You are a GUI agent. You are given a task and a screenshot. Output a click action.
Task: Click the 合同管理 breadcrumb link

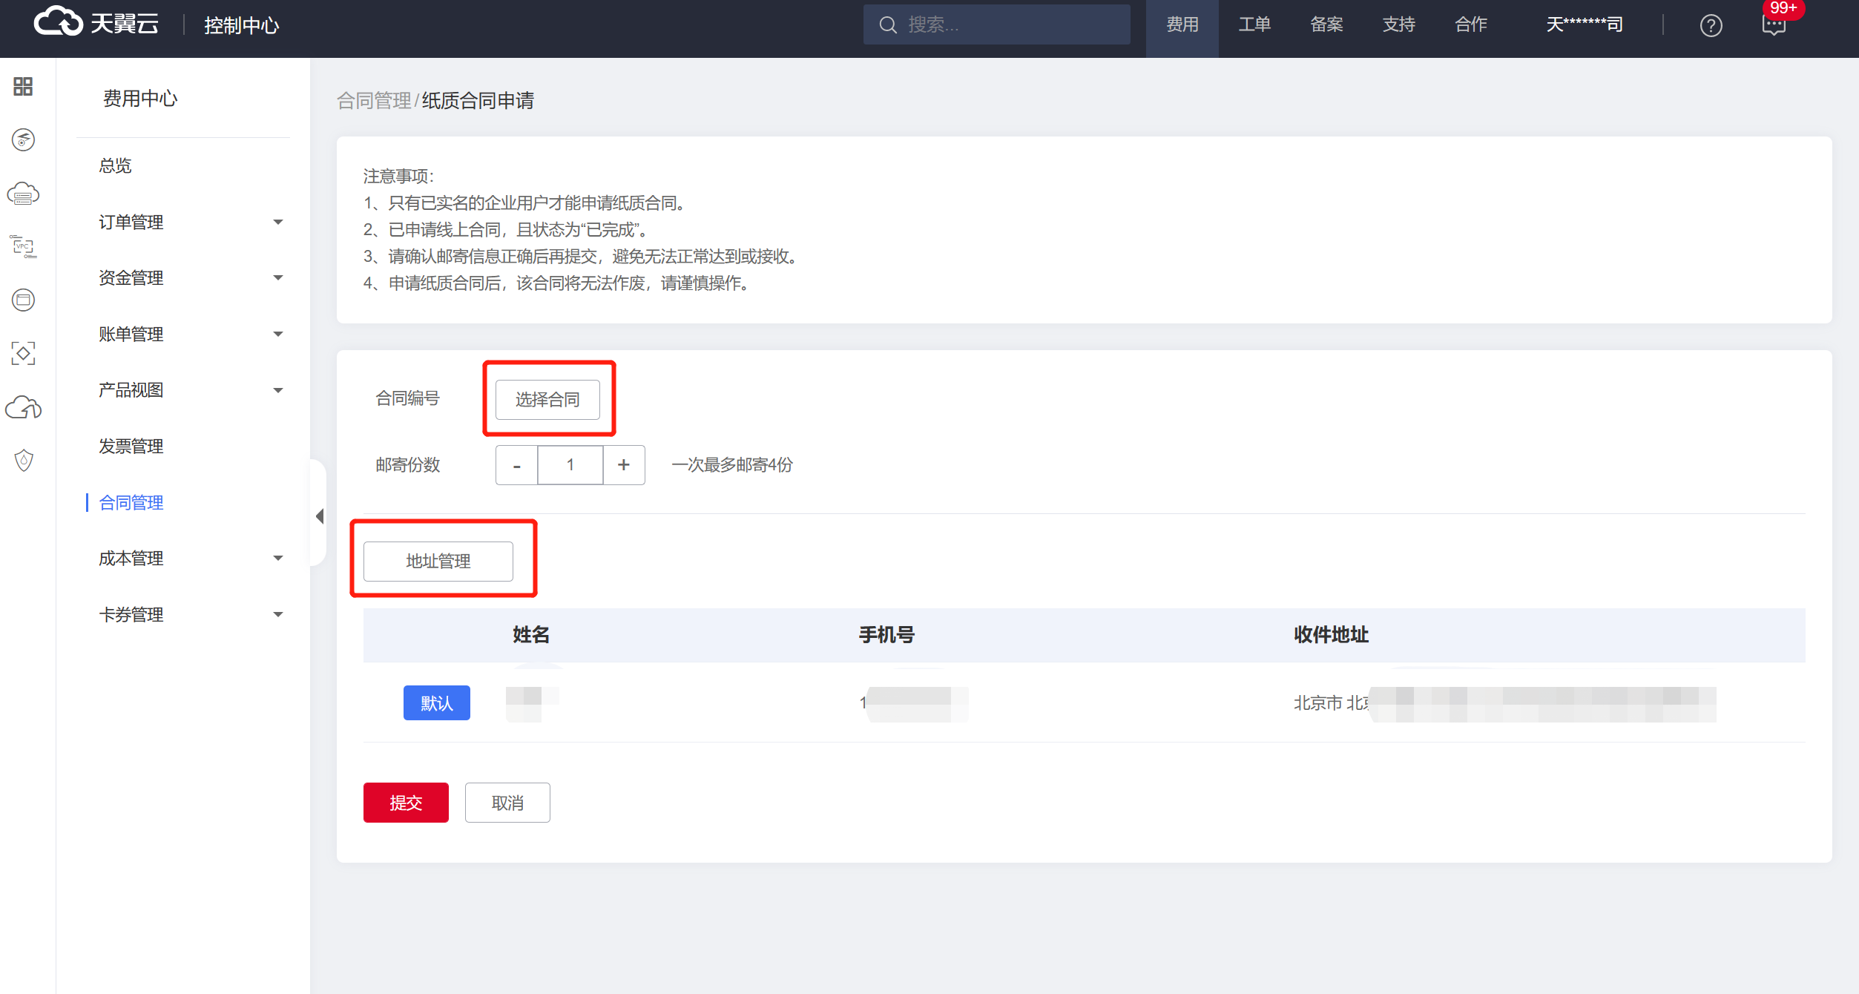[374, 101]
